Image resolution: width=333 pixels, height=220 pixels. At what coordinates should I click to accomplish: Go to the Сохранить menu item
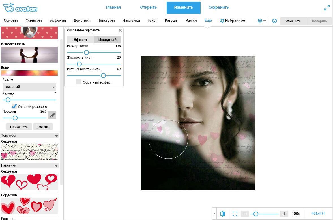(218, 8)
